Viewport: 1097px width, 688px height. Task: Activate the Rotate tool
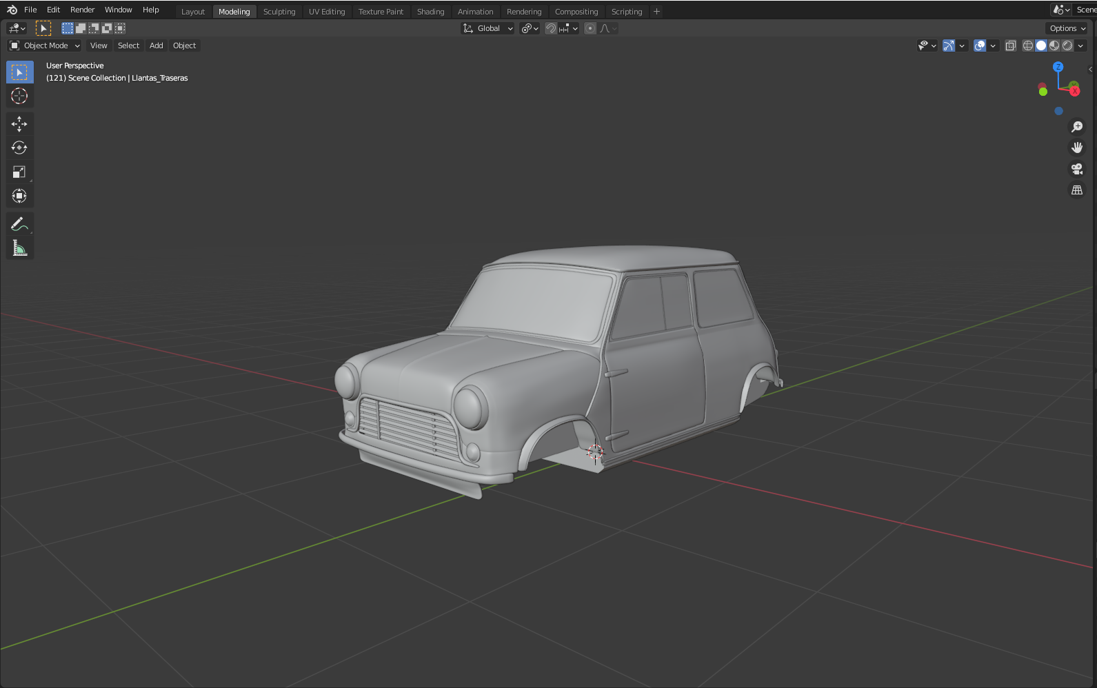pos(19,148)
